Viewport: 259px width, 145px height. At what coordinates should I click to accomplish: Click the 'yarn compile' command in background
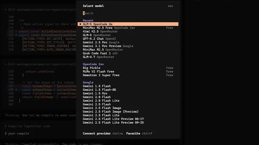(19, 133)
